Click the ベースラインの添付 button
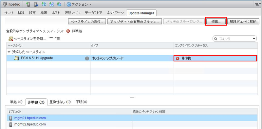This screenshot has height=129, width=262. (87, 22)
